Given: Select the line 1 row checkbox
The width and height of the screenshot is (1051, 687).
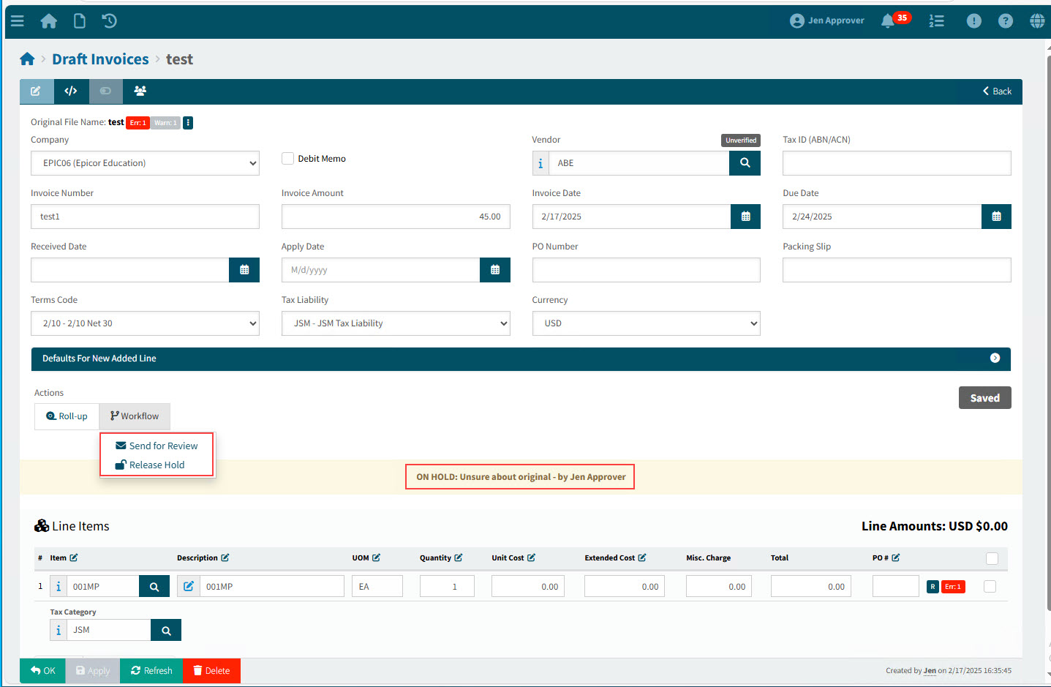Looking at the screenshot, I should pos(990,587).
